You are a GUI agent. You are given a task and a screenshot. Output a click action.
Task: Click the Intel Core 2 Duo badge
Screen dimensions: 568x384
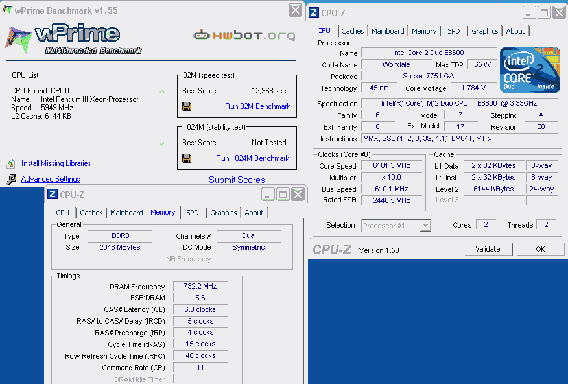pyautogui.click(x=530, y=69)
